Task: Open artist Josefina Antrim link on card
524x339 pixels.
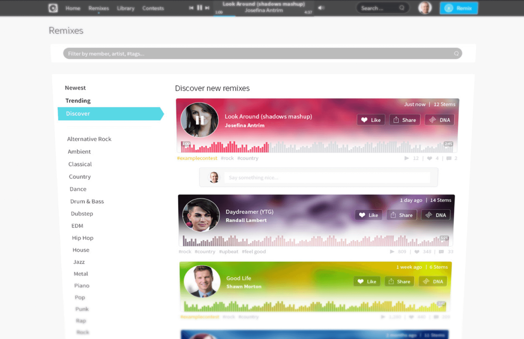Action: (x=245, y=125)
